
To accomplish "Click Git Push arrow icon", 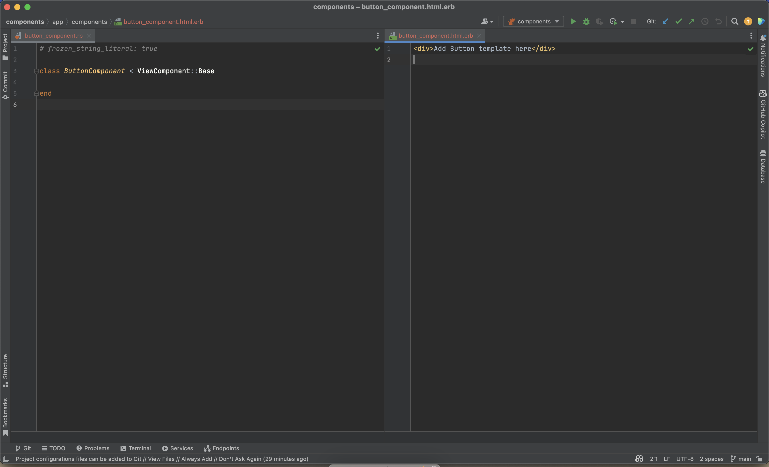I will click(692, 22).
